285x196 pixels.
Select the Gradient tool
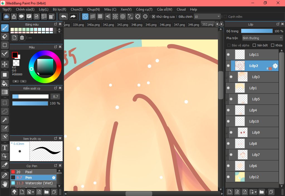[x=5, y=92]
